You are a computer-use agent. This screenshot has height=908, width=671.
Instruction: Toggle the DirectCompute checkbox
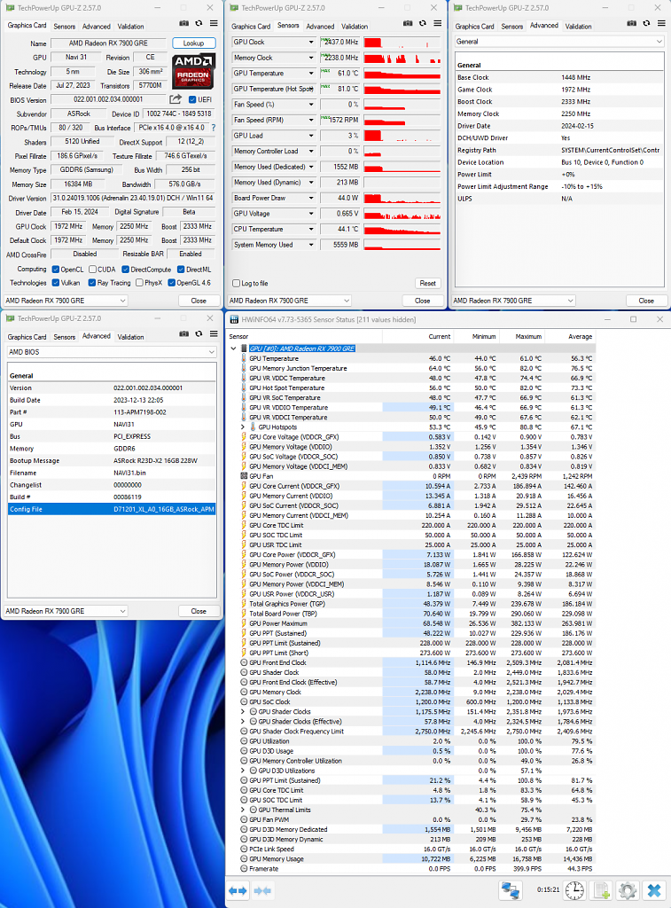(125, 270)
